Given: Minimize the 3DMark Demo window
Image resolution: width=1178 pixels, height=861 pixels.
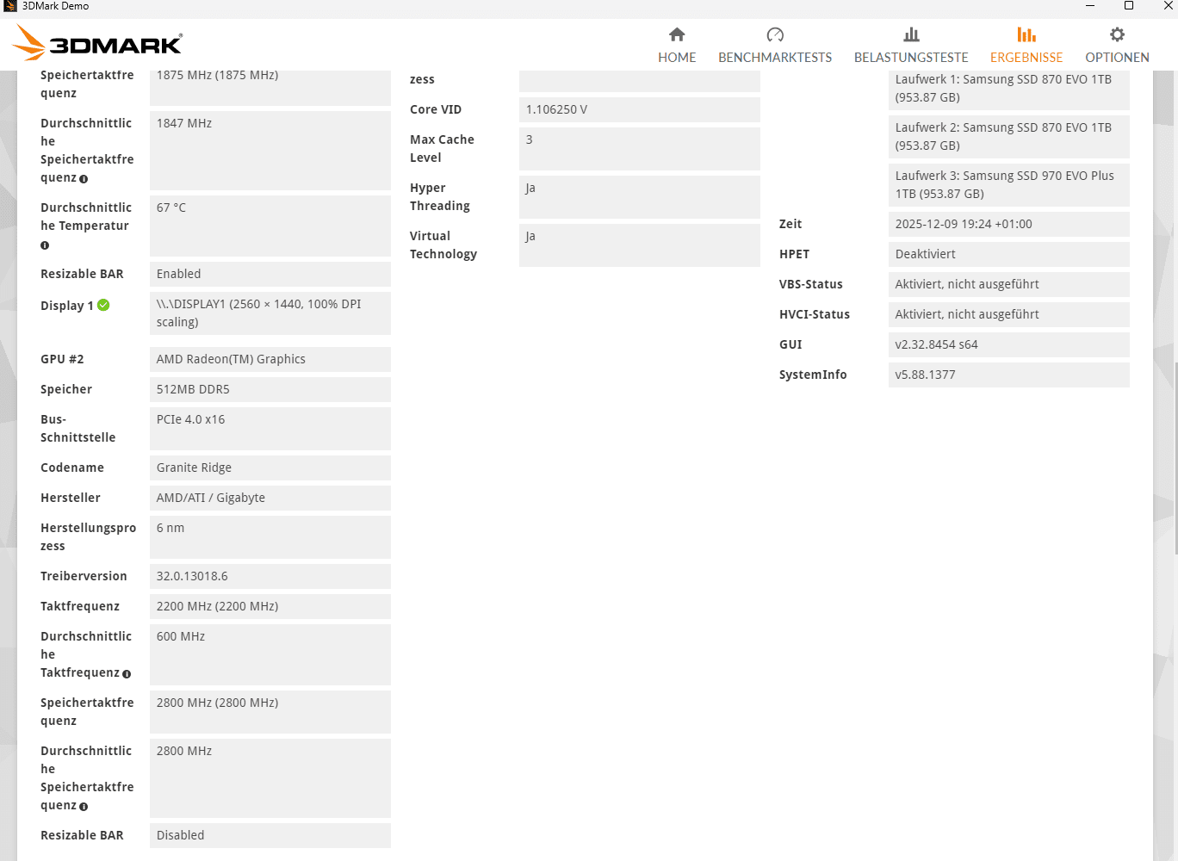Looking at the screenshot, I should pos(1089,6).
